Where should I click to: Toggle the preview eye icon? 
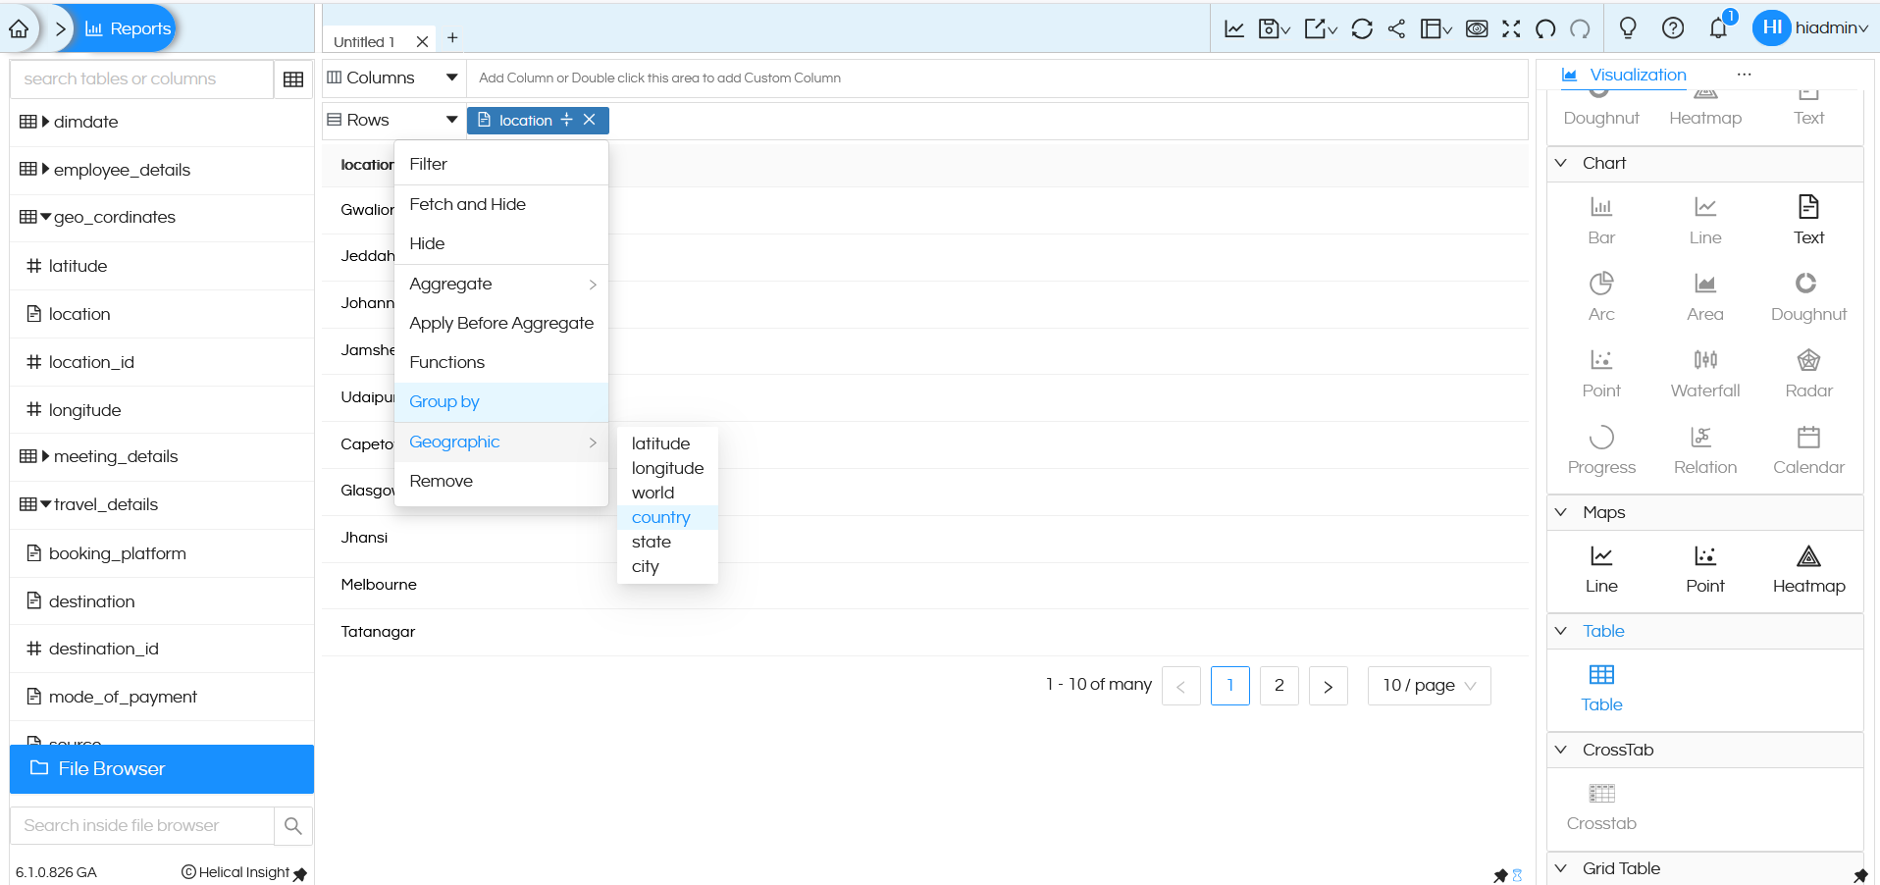point(1476,28)
